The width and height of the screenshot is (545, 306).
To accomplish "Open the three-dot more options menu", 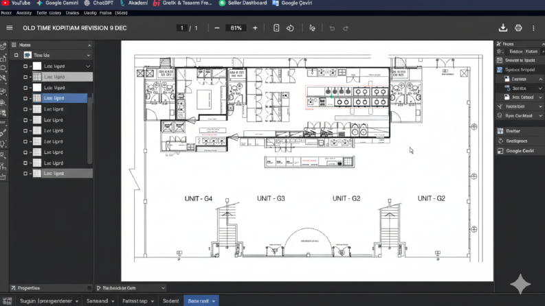I will click(533, 28).
